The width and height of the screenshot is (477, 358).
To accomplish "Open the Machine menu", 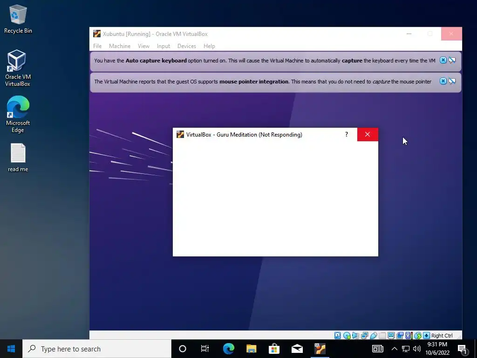I will click(120, 46).
